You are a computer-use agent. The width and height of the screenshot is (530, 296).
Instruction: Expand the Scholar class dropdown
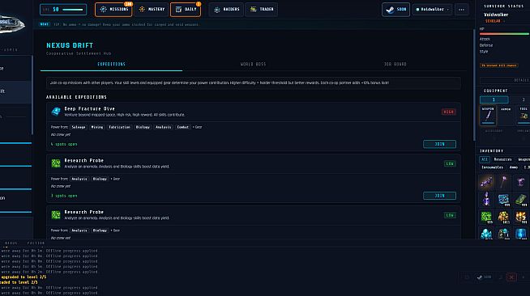[495, 21]
